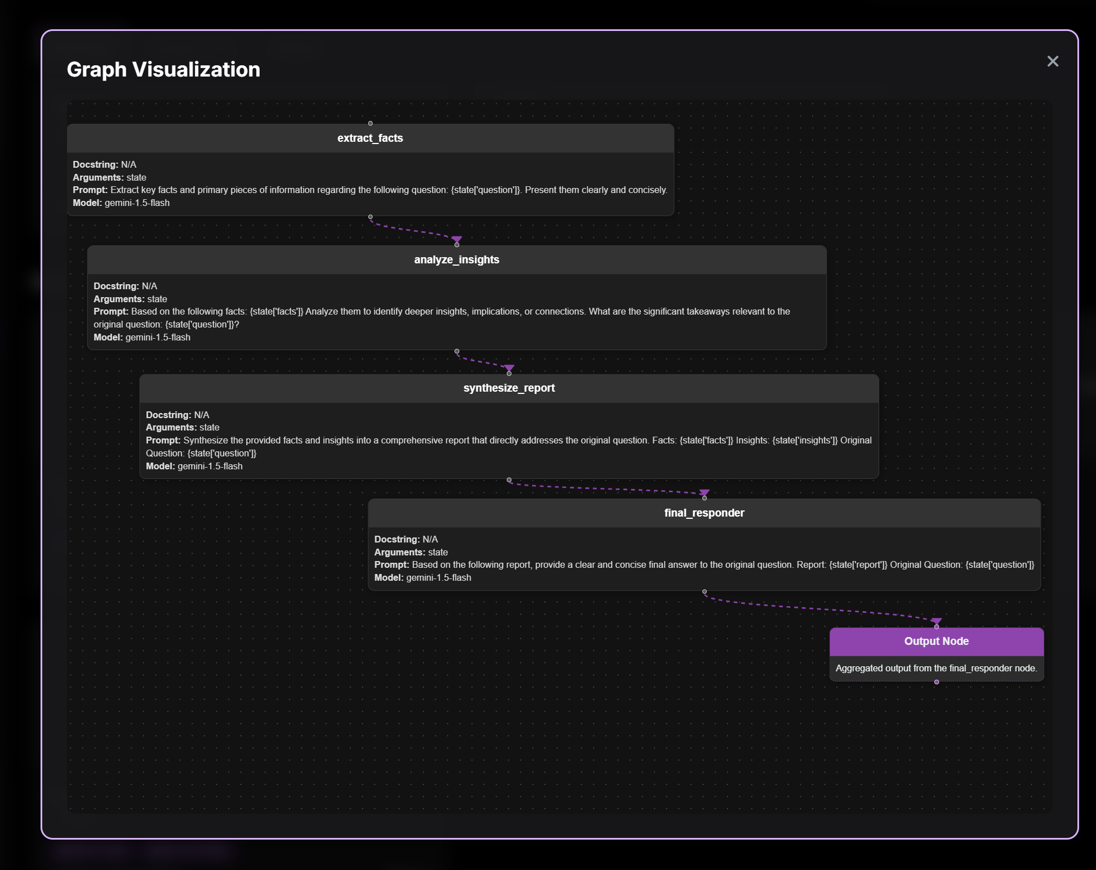This screenshot has width=1096, height=870.
Task: Click arrowhead entering the Output Node
Action: [x=937, y=621]
